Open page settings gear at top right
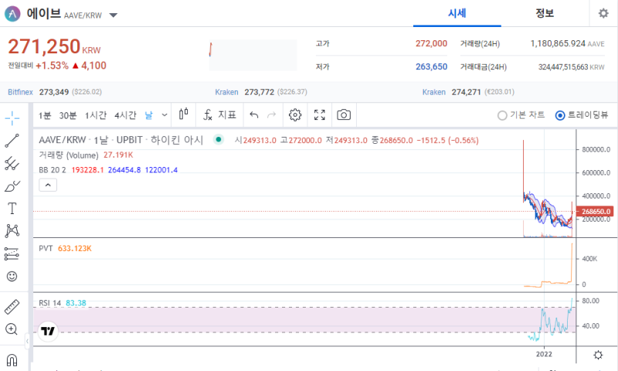618x371 pixels. [x=603, y=13]
